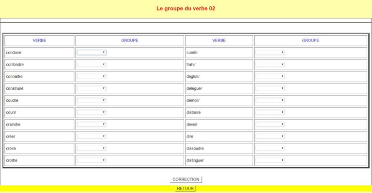Screen dimensions: 372x193
Task: Open the craindre group dropdown
Action: (92, 124)
